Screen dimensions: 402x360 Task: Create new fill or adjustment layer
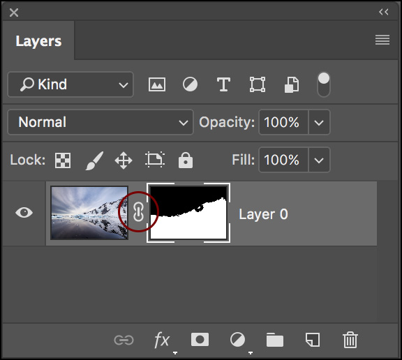(237, 340)
